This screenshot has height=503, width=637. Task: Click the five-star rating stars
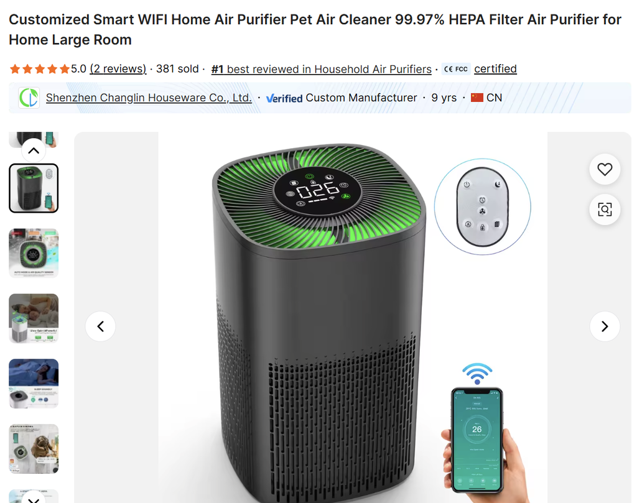(40, 69)
